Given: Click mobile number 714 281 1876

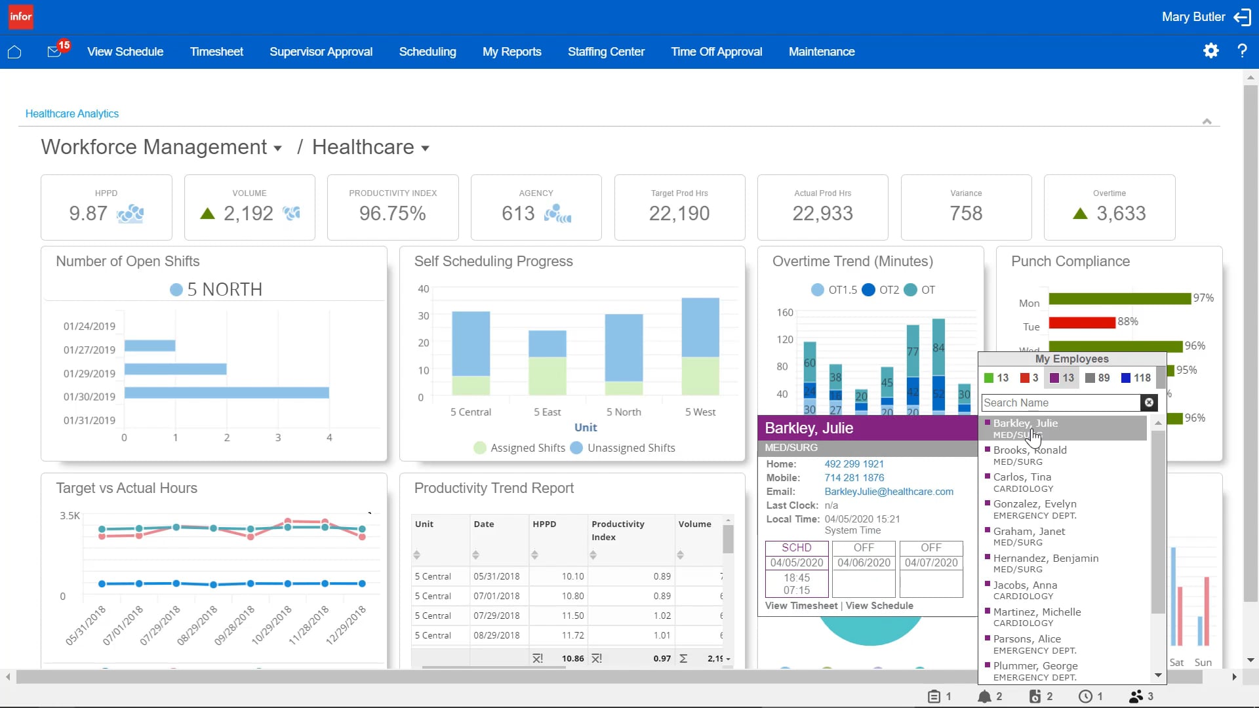Looking at the screenshot, I should [x=854, y=478].
